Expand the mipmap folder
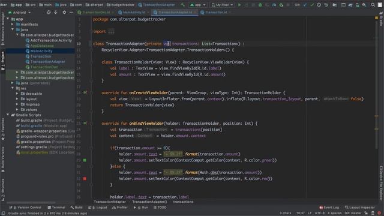 pos(17,104)
